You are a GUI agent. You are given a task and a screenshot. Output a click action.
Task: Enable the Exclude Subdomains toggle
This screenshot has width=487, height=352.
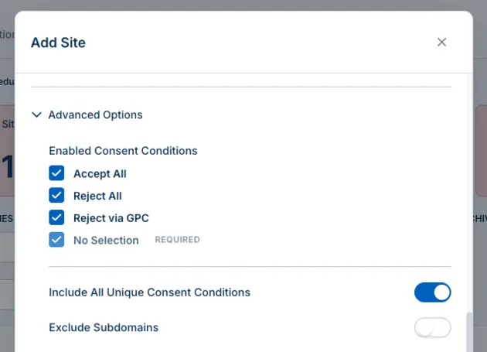click(x=432, y=327)
